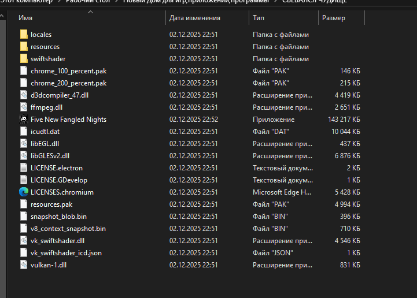Select the chrome_100_percent.pak file name
The image size is (417, 298).
point(69,71)
